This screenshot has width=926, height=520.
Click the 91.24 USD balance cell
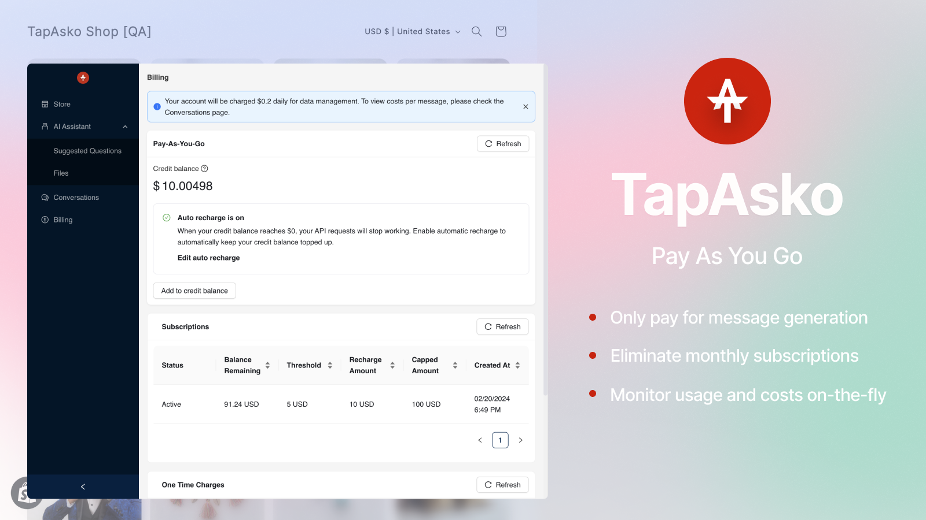pyautogui.click(x=241, y=404)
